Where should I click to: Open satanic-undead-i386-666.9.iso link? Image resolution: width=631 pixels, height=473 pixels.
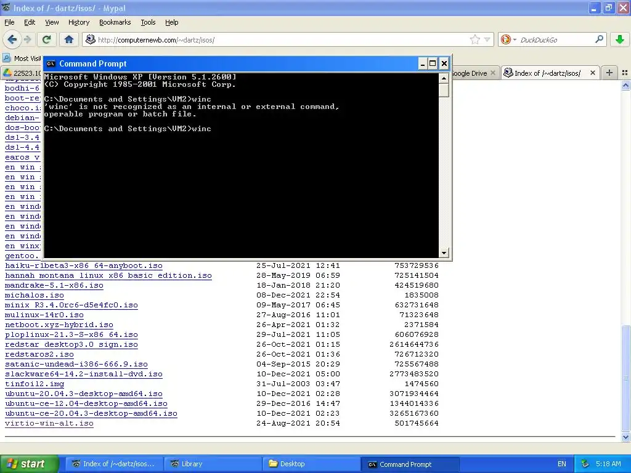76,365
